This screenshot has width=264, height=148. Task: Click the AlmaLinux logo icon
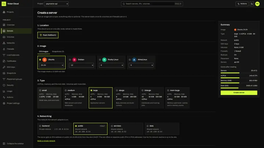point(134,60)
